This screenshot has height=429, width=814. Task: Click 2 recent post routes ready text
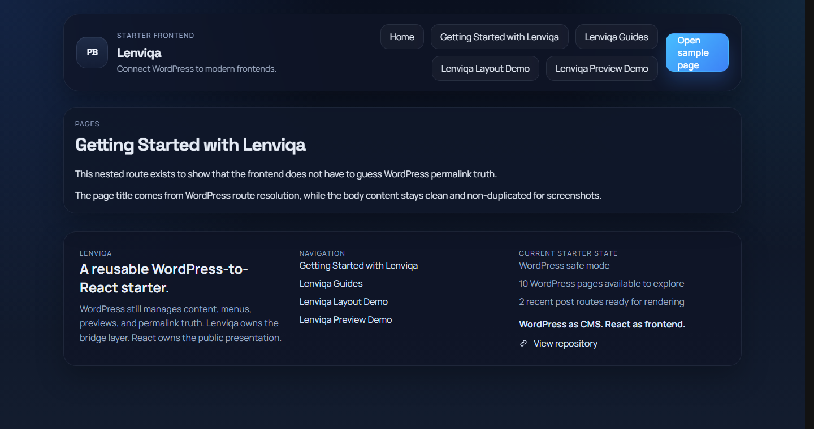pos(601,301)
